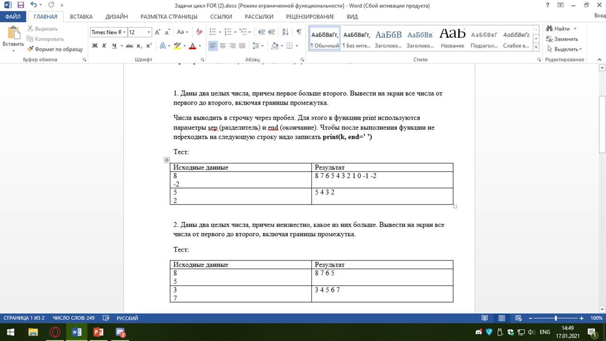Apply the Обычный style

pyautogui.click(x=324, y=38)
